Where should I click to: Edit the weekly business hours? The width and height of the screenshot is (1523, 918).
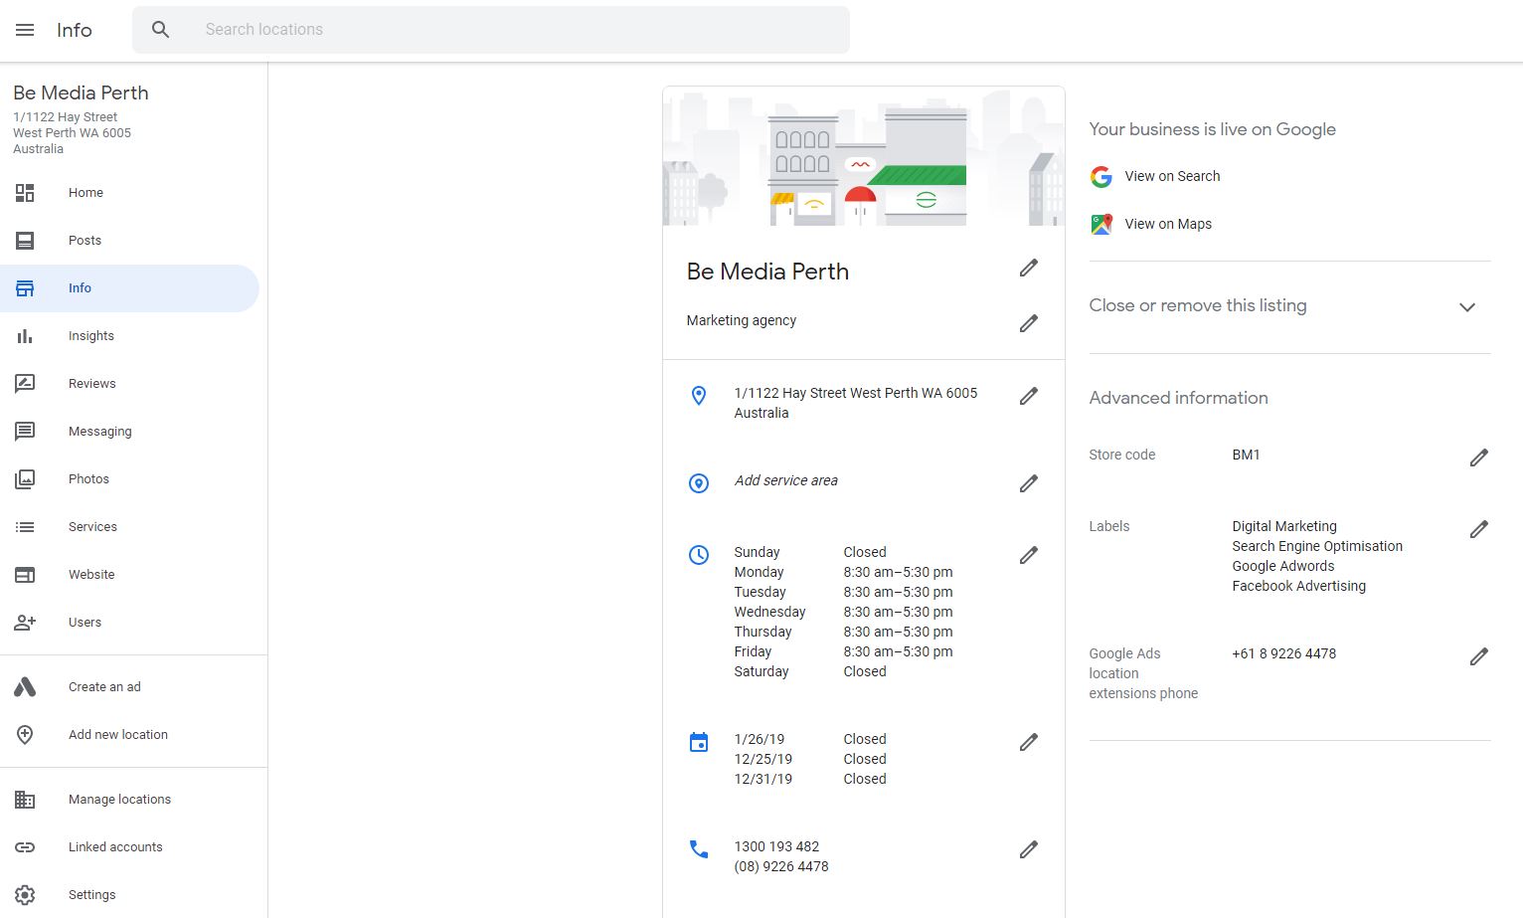coord(1029,555)
